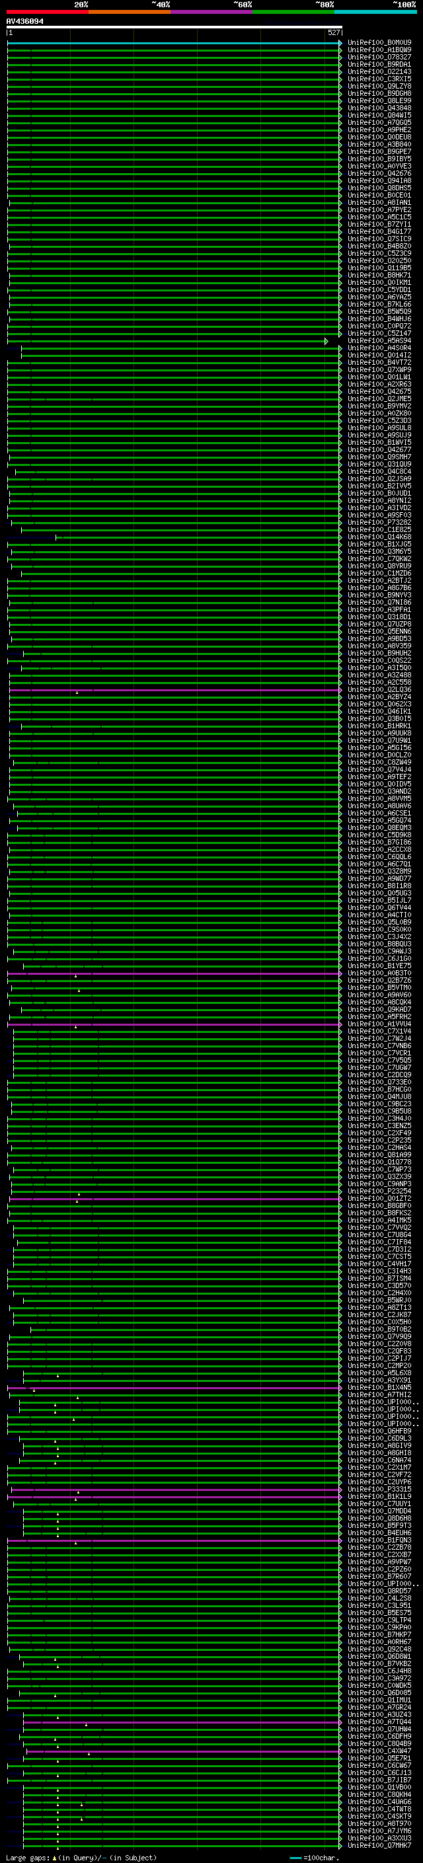The height and width of the screenshot is (1863, 423).
Task: Select the UniRef100_A7PYE2 label
Action: coord(379,209)
